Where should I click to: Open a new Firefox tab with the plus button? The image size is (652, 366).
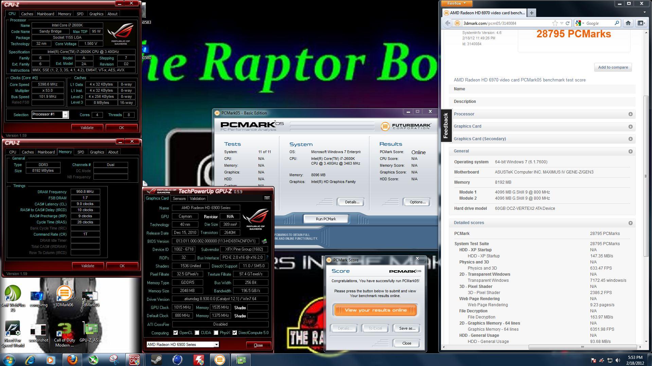[531, 13]
